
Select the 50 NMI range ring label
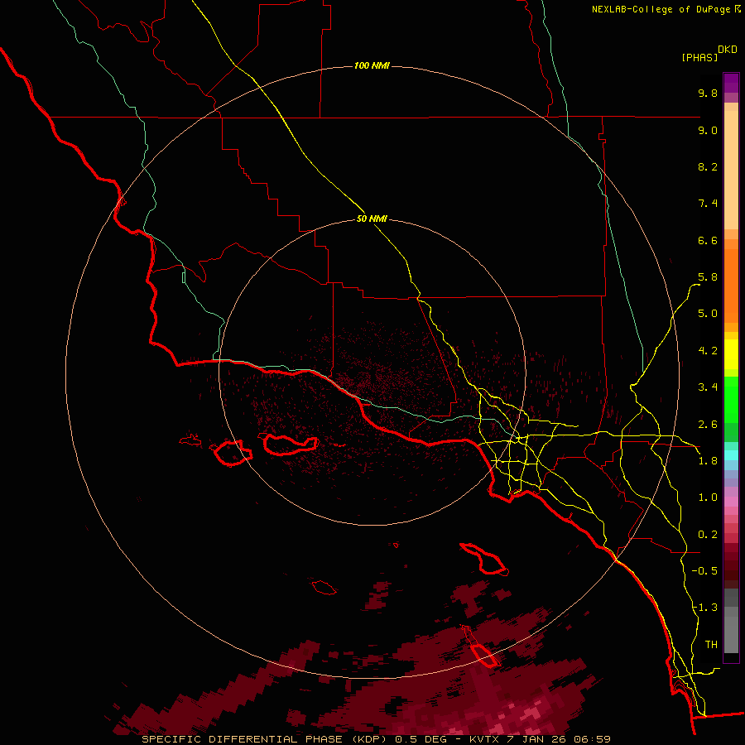(x=372, y=219)
